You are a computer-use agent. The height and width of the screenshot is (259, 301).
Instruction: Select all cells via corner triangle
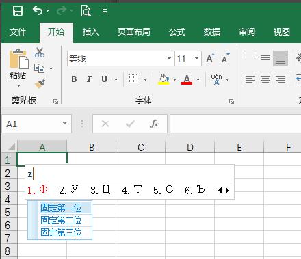tap(11, 147)
